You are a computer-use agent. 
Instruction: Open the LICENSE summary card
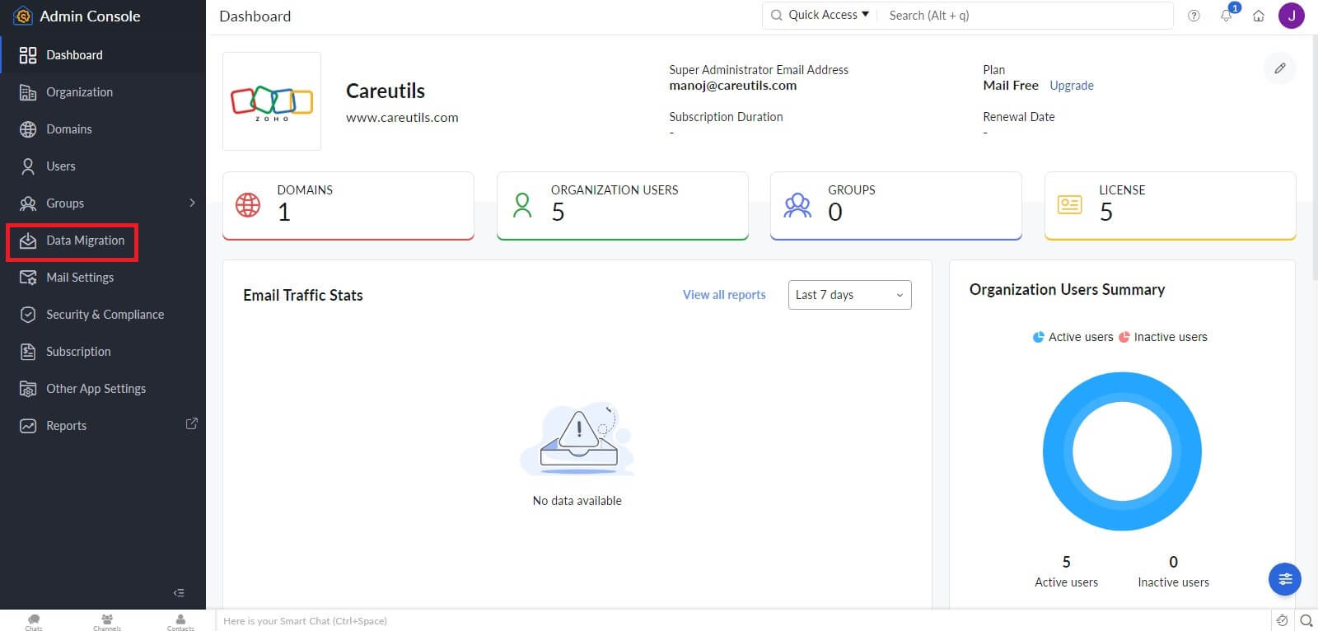(1171, 206)
